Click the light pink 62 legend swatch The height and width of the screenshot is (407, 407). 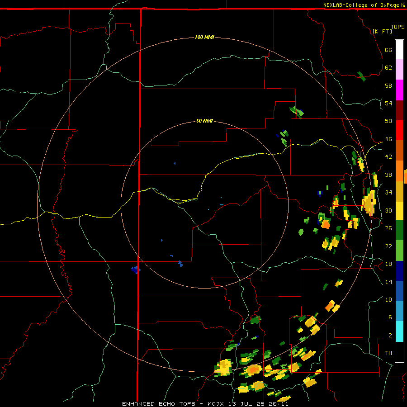[x=399, y=70]
